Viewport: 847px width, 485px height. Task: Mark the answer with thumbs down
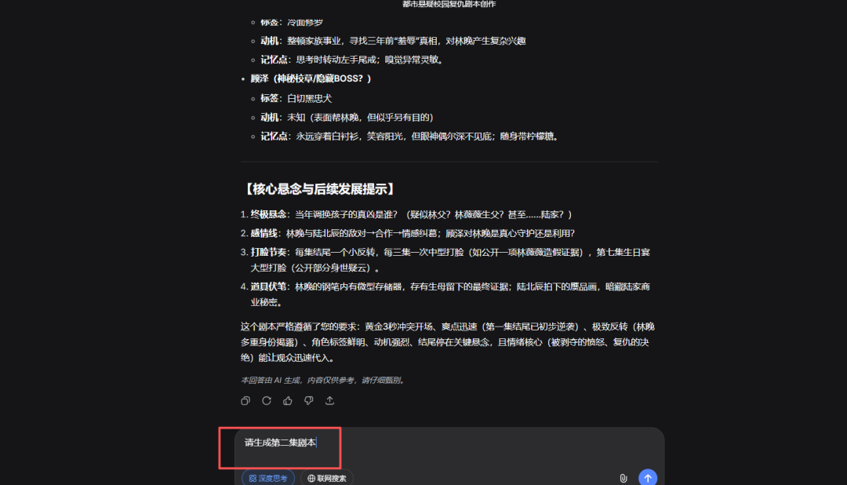click(x=308, y=401)
